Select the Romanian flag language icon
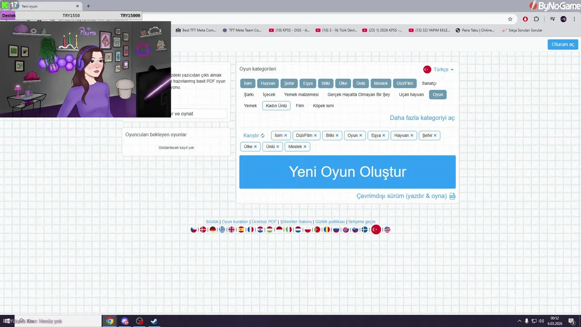 click(327, 230)
